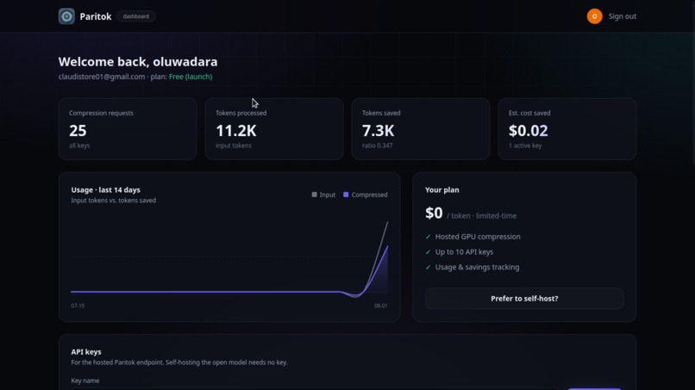Click the Input legend label
This screenshot has width=695, height=390.
click(x=328, y=195)
